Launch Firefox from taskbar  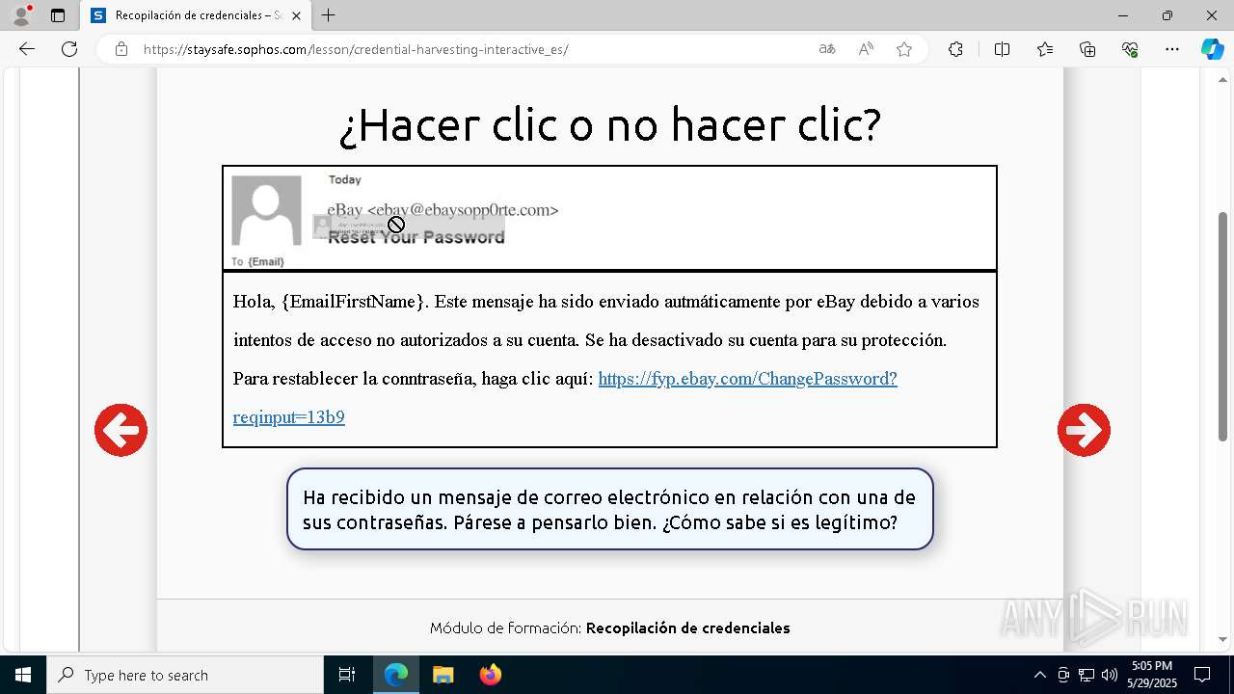click(490, 675)
